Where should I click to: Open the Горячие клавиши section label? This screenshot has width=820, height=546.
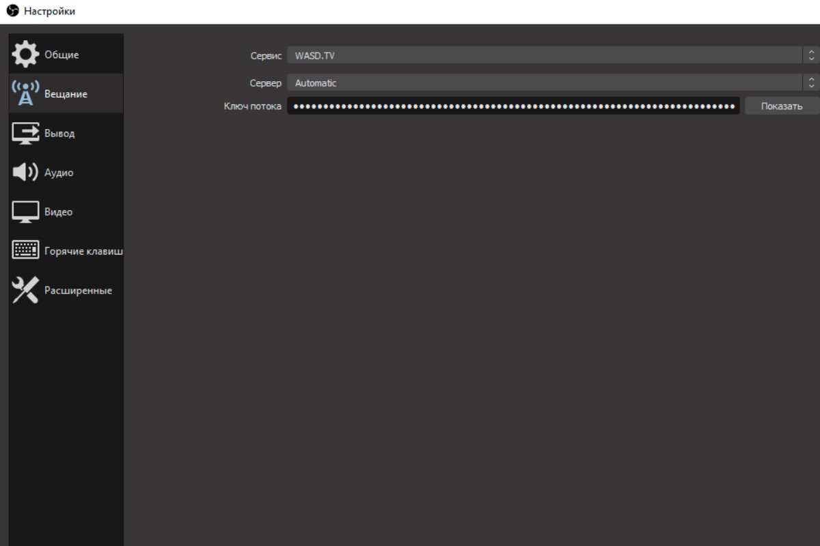[83, 251]
